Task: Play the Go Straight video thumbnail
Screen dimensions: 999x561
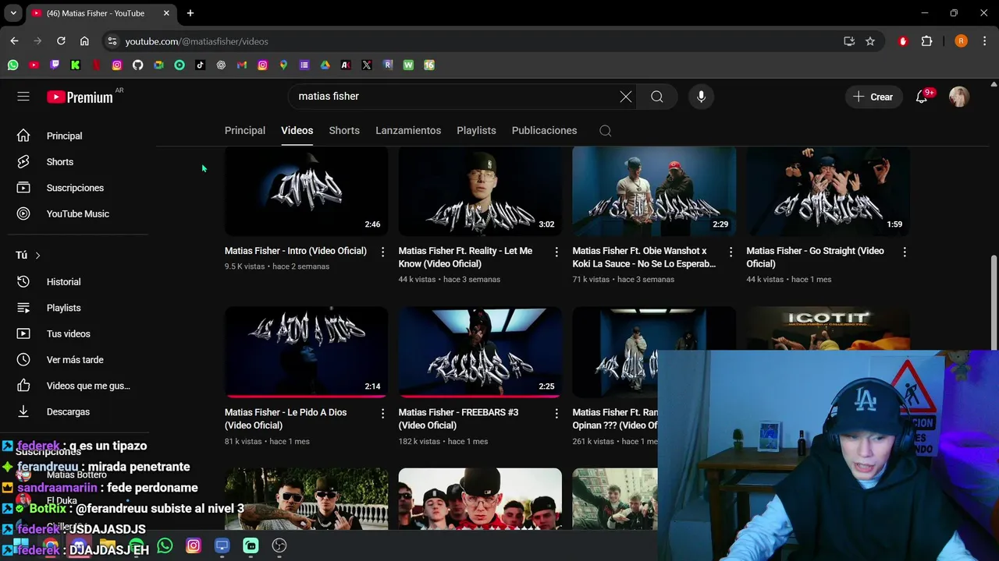Action: click(828, 191)
